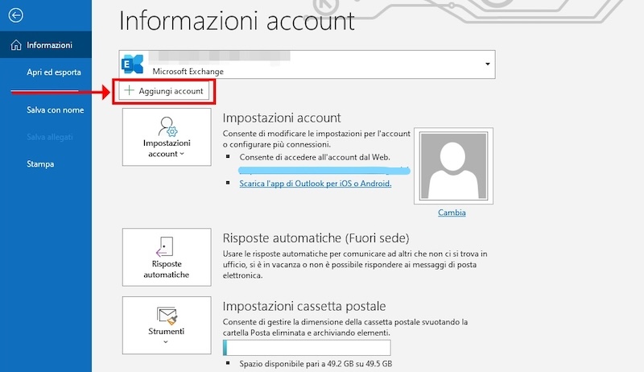Expand the account selection dropdown arrow
Image resolution: width=644 pixels, height=372 pixels.
tap(488, 64)
